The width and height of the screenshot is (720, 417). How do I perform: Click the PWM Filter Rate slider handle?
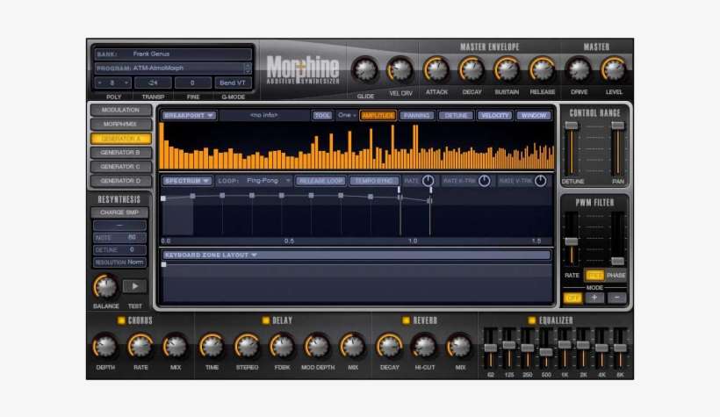(572, 241)
